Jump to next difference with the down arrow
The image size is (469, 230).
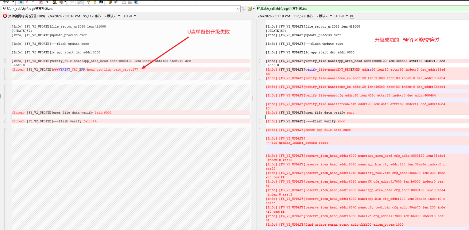click(x=88, y=2)
